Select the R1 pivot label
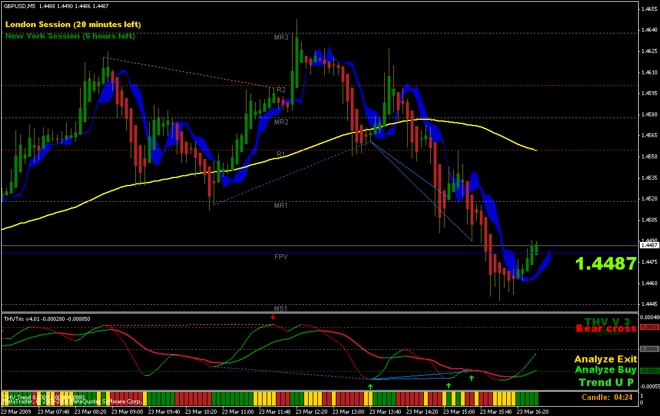 point(280,154)
